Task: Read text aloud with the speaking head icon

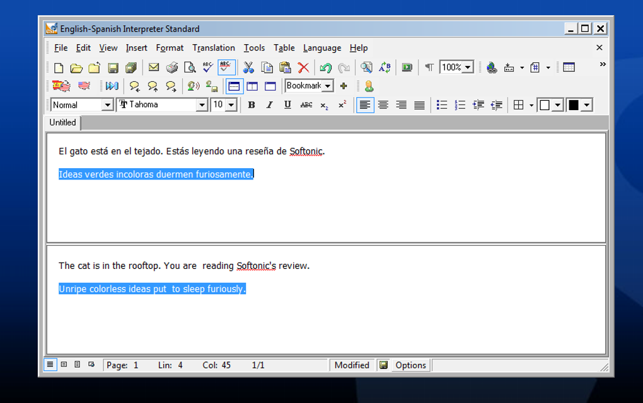Action: tap(193, 86)
